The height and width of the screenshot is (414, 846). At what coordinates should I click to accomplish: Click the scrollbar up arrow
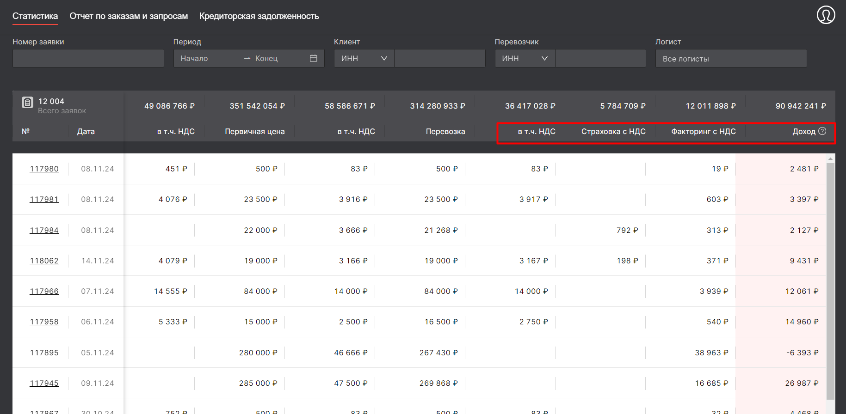pos(831,158)
